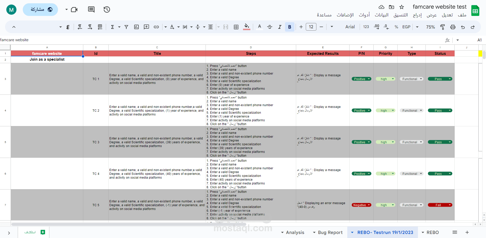Click the move-to-folder icon beside the title

(392, 7)
